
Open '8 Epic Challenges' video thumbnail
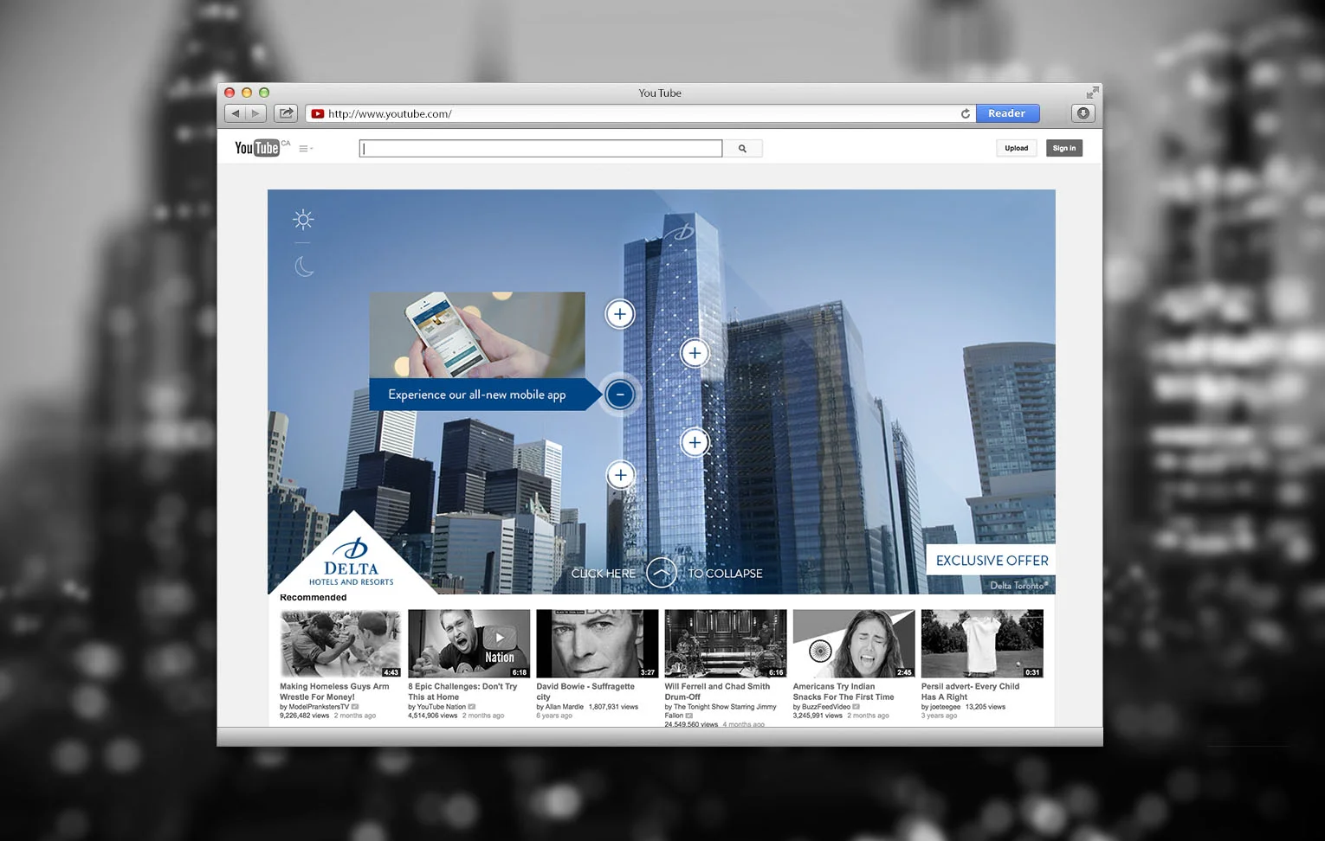469,644
